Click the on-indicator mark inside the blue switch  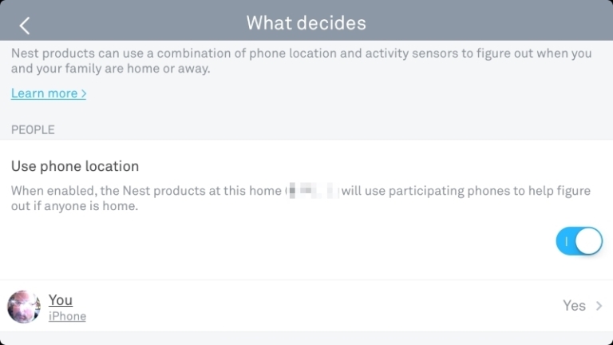point(566,242)
